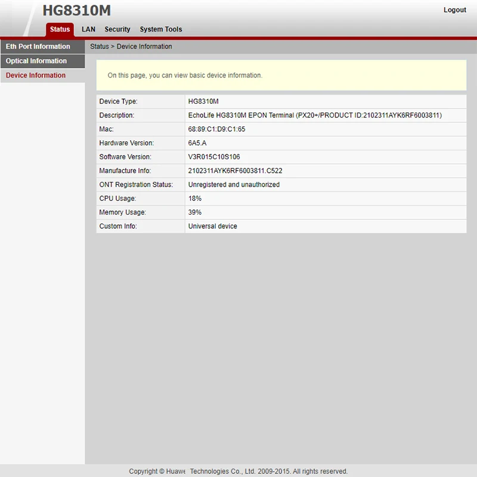
Task: Click the memory usage value 39%
Action: coord(195,212)
